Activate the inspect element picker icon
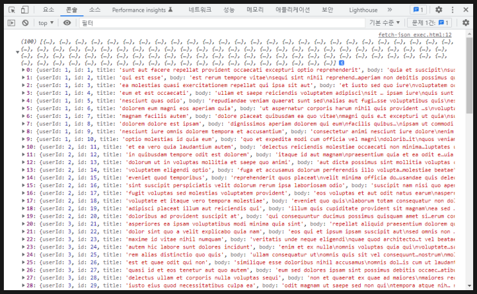477x294 pixels. (12, 10)
